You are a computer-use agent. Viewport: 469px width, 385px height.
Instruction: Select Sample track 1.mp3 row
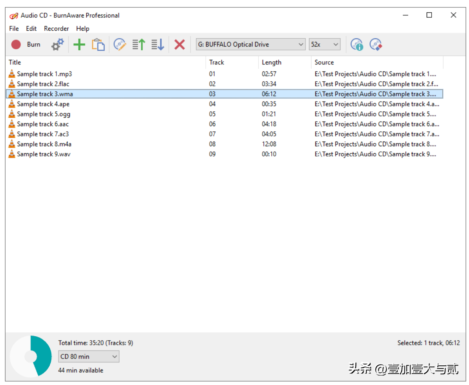pos(225,74)
